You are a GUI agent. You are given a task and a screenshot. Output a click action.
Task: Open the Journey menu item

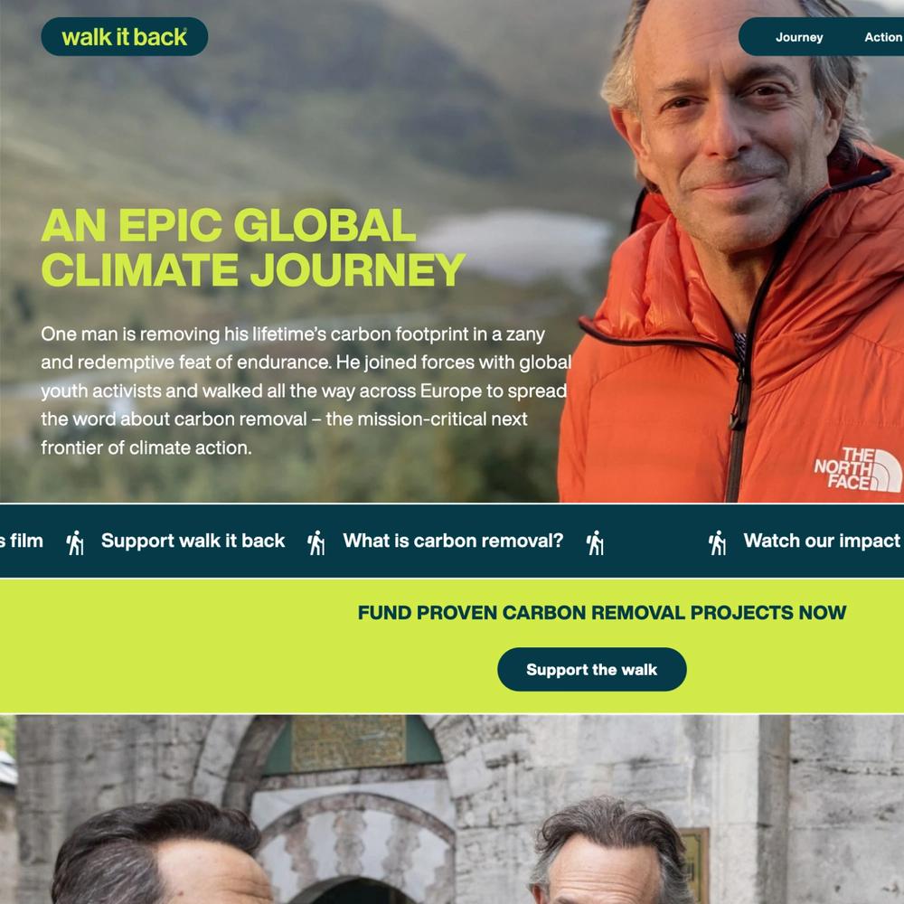799,37
